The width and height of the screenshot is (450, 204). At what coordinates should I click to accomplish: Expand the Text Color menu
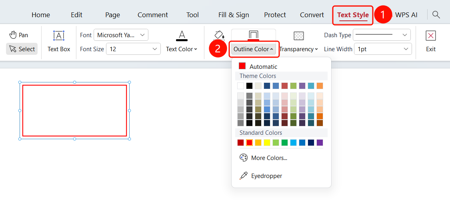click(x=182, y=49)
